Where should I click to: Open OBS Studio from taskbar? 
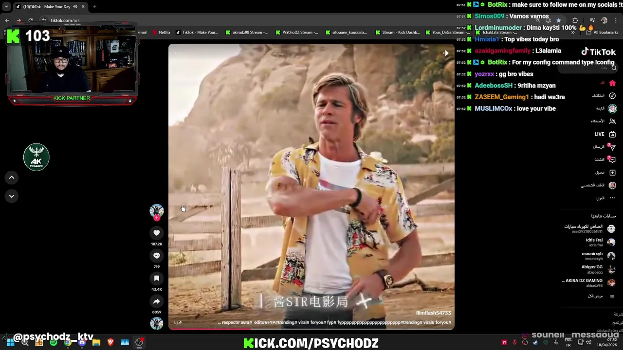(139, 343)
